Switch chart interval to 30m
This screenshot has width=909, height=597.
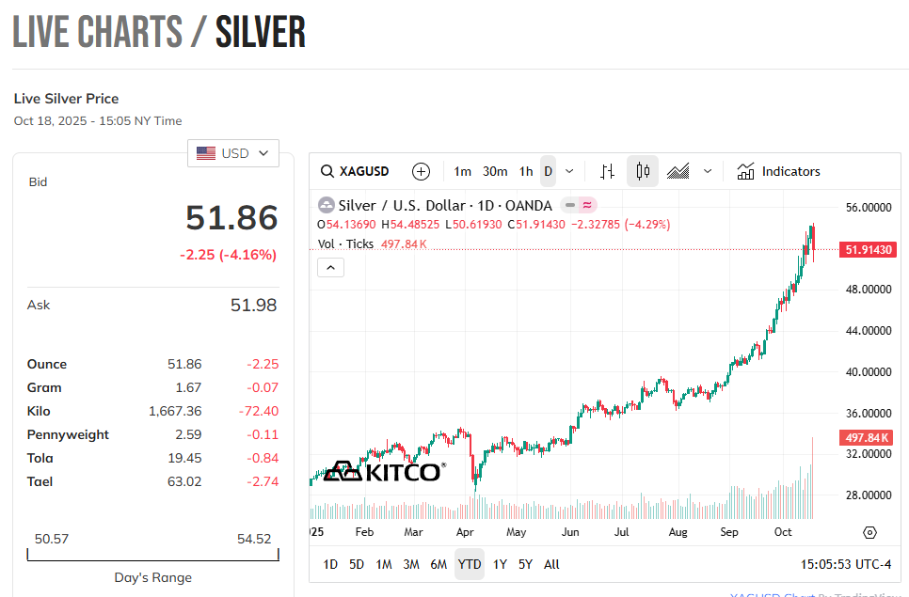pyautogui.click(x=495, y=171)
